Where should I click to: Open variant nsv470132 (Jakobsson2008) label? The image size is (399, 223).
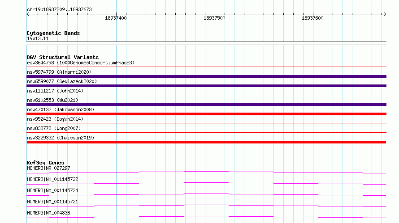[61, 109]
